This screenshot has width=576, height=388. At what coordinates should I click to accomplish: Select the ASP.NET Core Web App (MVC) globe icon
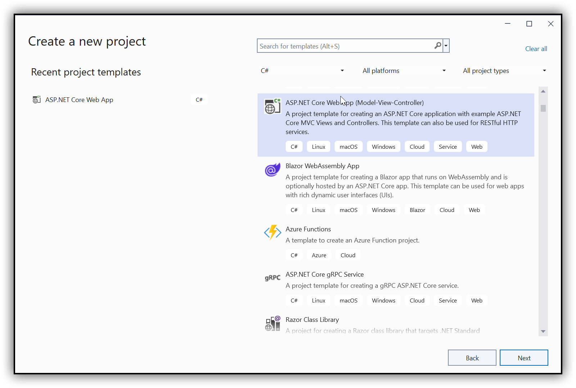point(272,106)
